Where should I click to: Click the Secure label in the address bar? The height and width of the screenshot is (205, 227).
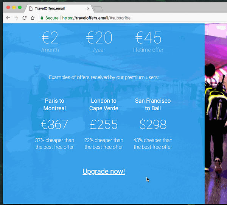[52, 18]
